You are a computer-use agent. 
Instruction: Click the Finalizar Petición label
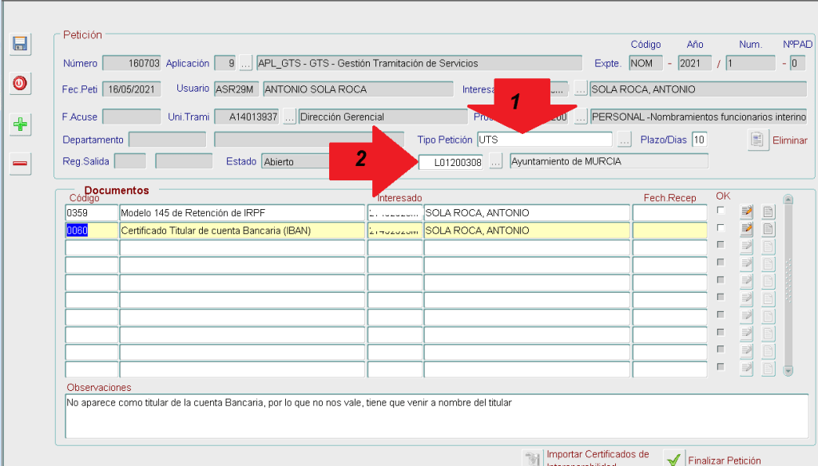(724, 460)
